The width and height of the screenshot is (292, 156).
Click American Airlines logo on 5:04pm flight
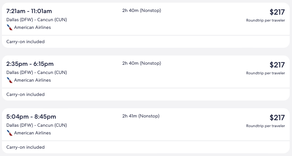click(10, 133)
